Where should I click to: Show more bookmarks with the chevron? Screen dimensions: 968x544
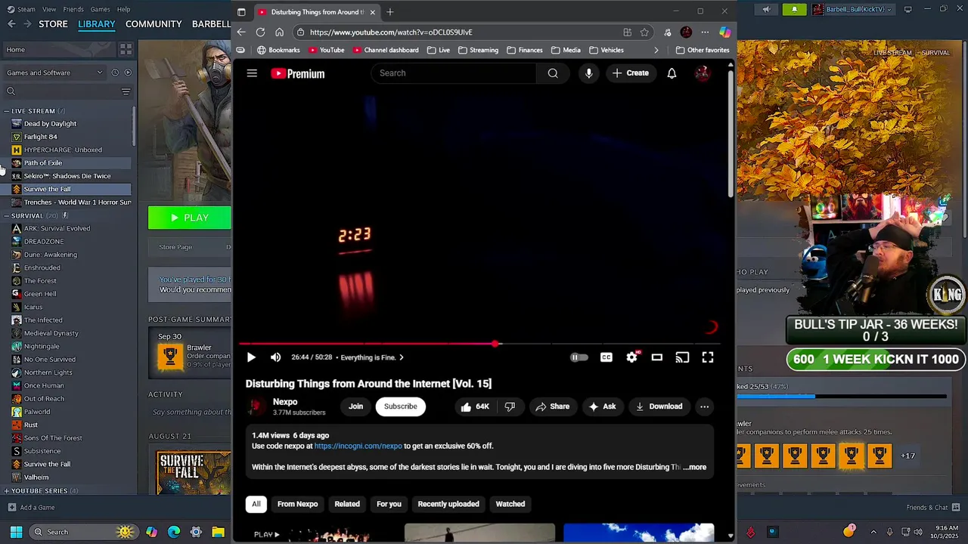click(x=656, y=50)
